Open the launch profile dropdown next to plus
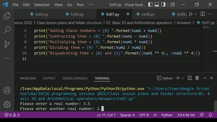217x122 pixels. click(x=183, y=78)
